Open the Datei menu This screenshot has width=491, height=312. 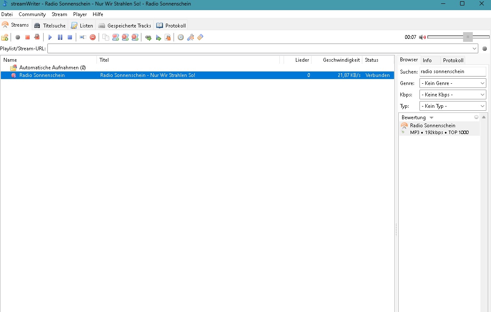(x=7, y=14)
